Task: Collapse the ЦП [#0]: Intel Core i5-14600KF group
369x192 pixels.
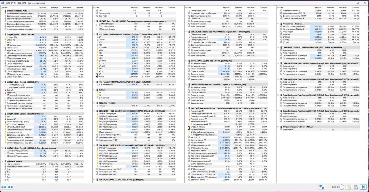Action: pos(2,34)
